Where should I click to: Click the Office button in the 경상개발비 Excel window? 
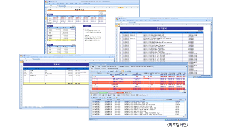[x=117, y=19]
